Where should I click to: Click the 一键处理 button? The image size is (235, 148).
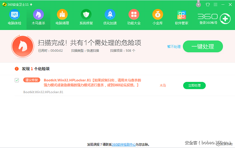pyautogui.click(x=203, y=46)
